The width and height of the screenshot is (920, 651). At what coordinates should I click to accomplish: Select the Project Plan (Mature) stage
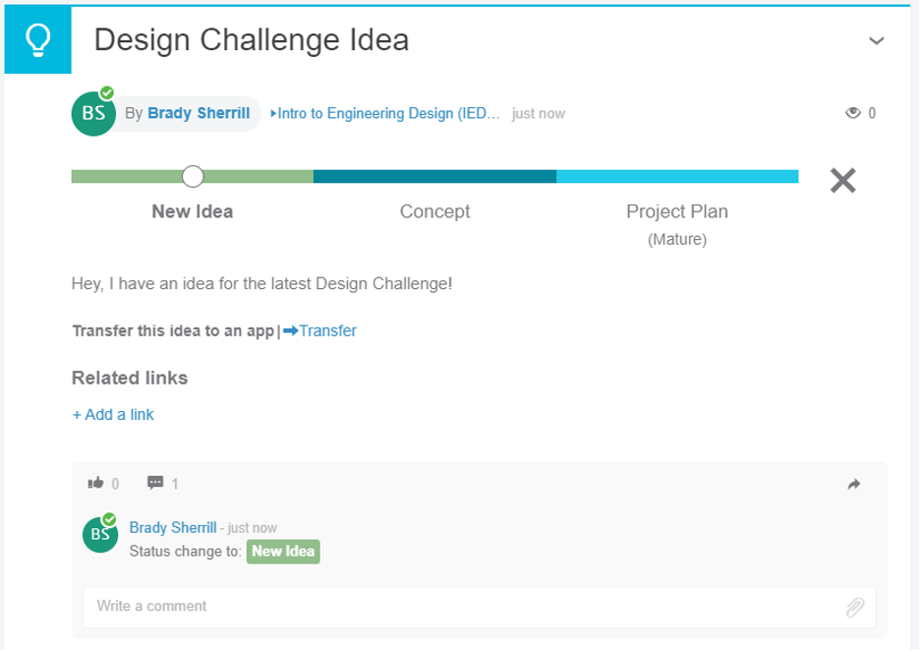pyautogui.click(x=677, y=211)
